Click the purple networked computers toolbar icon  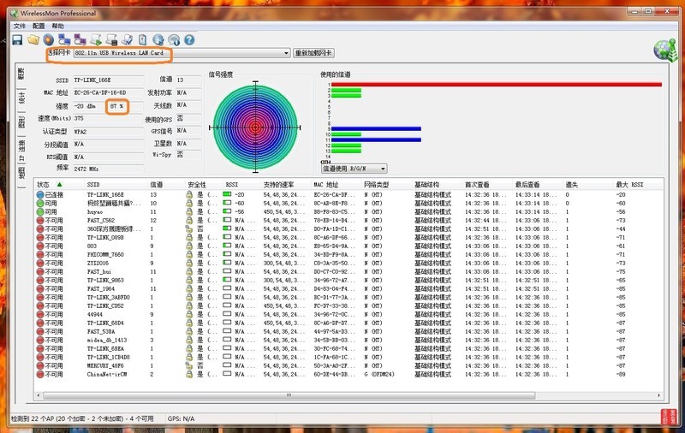(80, 39)
